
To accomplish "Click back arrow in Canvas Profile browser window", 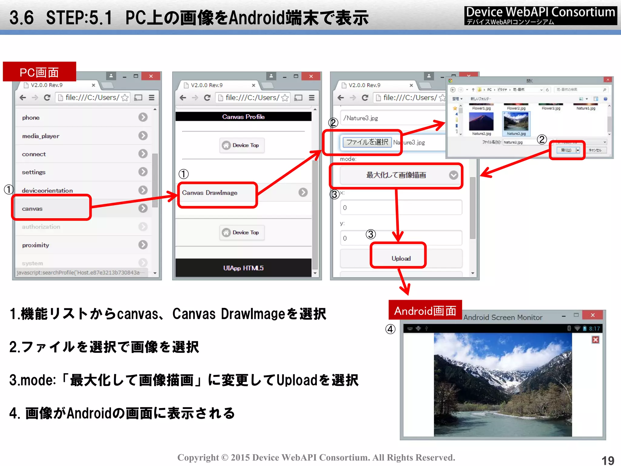I will click(183, 98).
